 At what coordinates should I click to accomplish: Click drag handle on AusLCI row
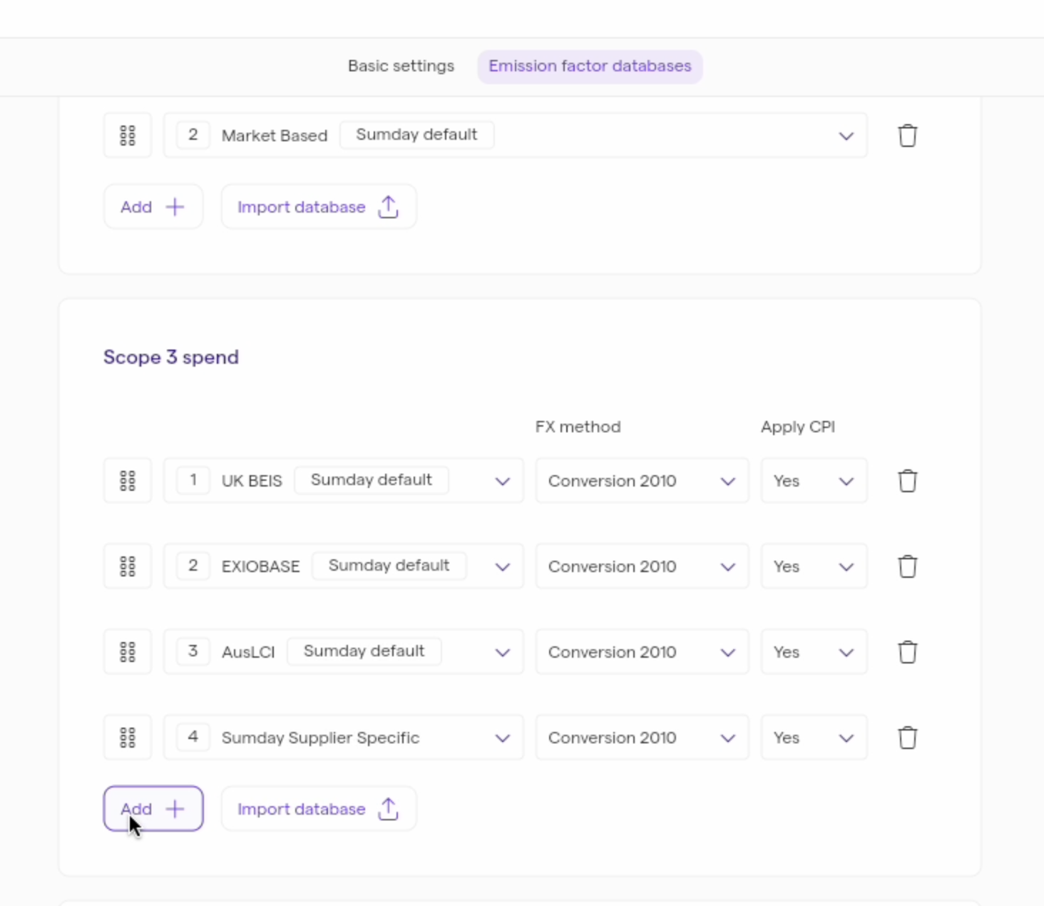[x=128, y=652]
